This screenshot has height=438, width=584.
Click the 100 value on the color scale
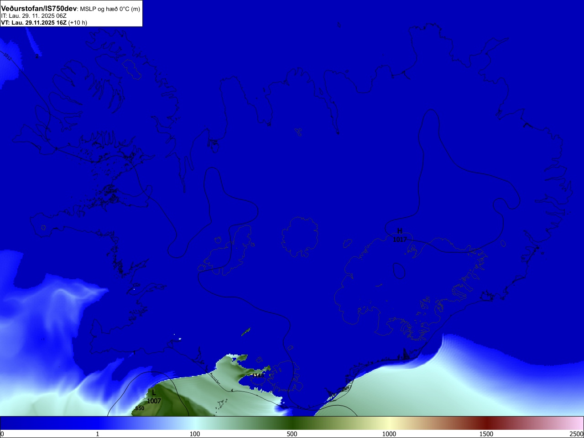point(195,434)
